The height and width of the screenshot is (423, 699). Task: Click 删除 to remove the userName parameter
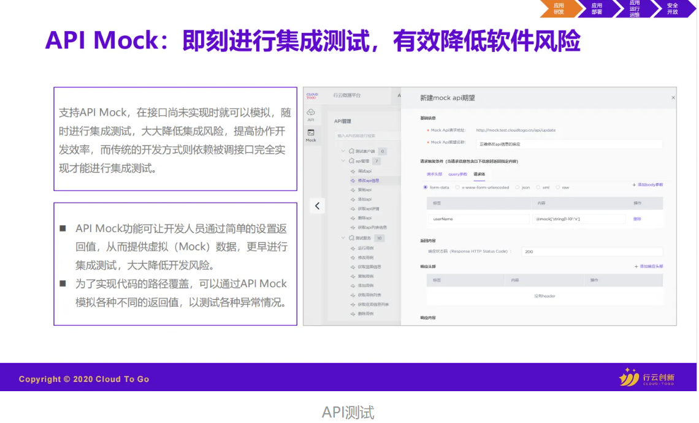637,219
